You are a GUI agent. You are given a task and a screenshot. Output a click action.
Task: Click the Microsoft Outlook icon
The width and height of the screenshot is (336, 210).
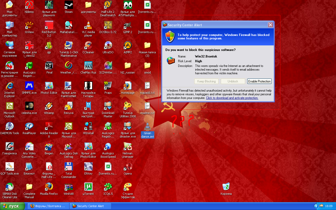point(10,106)
